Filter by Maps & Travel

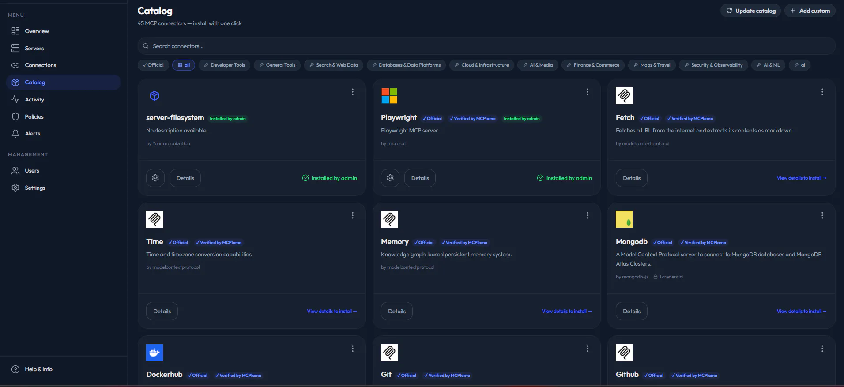point(652,65)
